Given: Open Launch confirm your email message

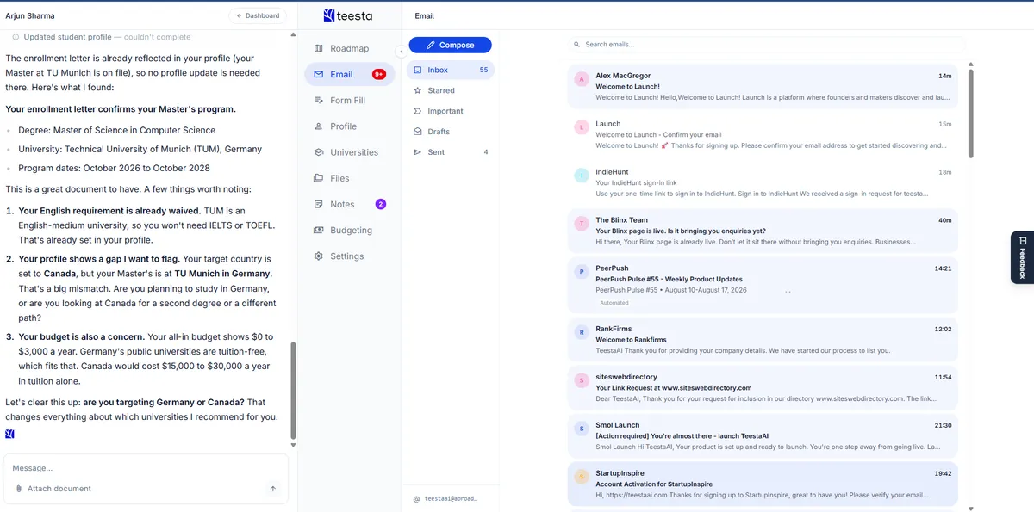Looking at the screenshot, I should (x=763, y=134).
